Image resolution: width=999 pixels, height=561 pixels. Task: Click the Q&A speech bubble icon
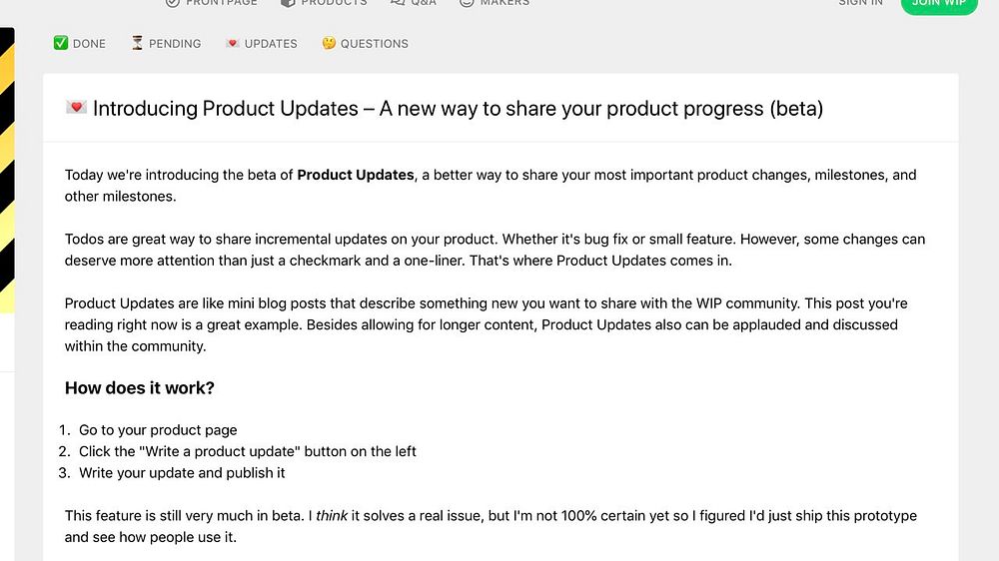click(x=398, y=3)
